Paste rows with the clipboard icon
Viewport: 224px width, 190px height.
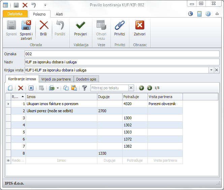coord(74,88)
